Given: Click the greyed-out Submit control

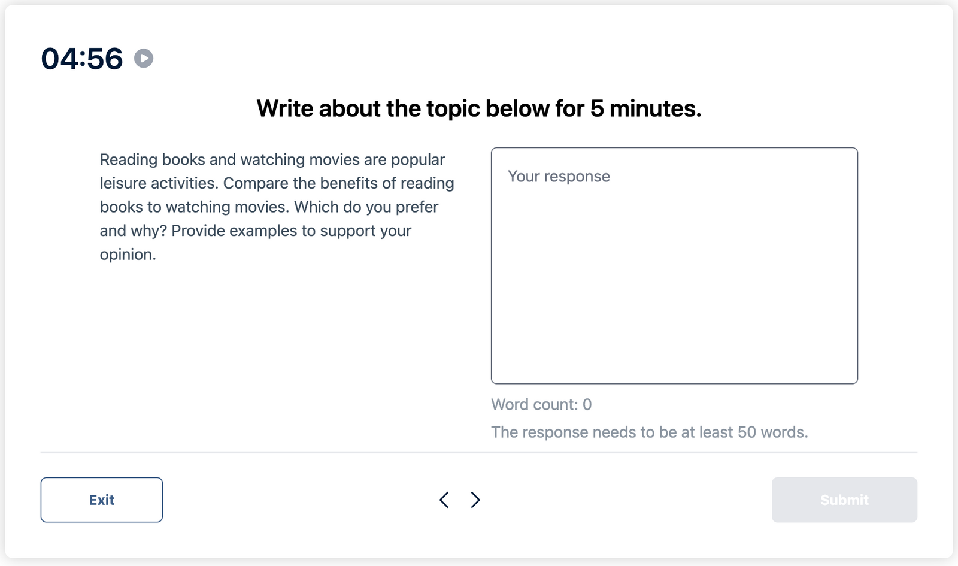Looking at the screenshot, I should point(844,499).
